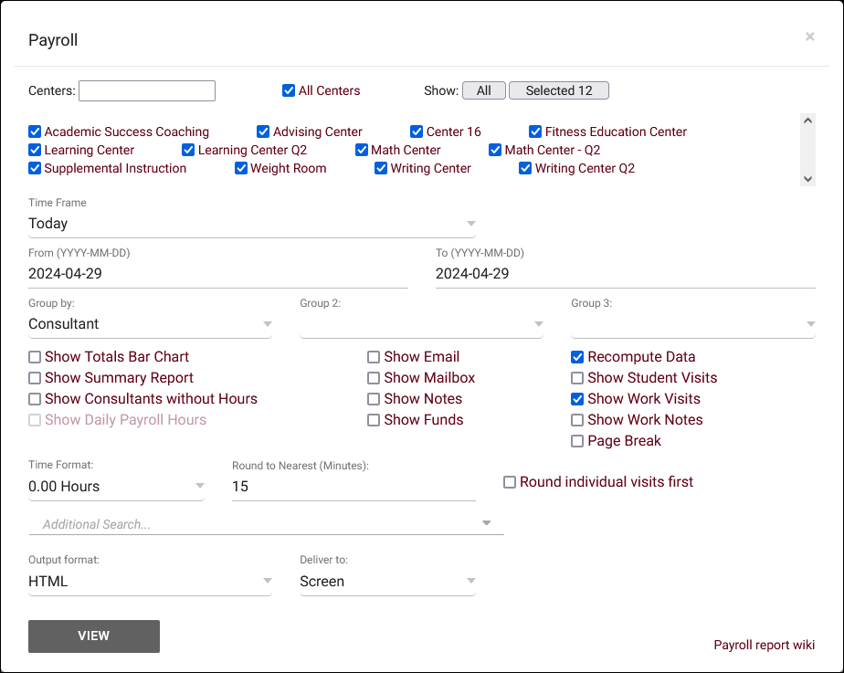Expand the Deliver to dropdown

(387, 582)
